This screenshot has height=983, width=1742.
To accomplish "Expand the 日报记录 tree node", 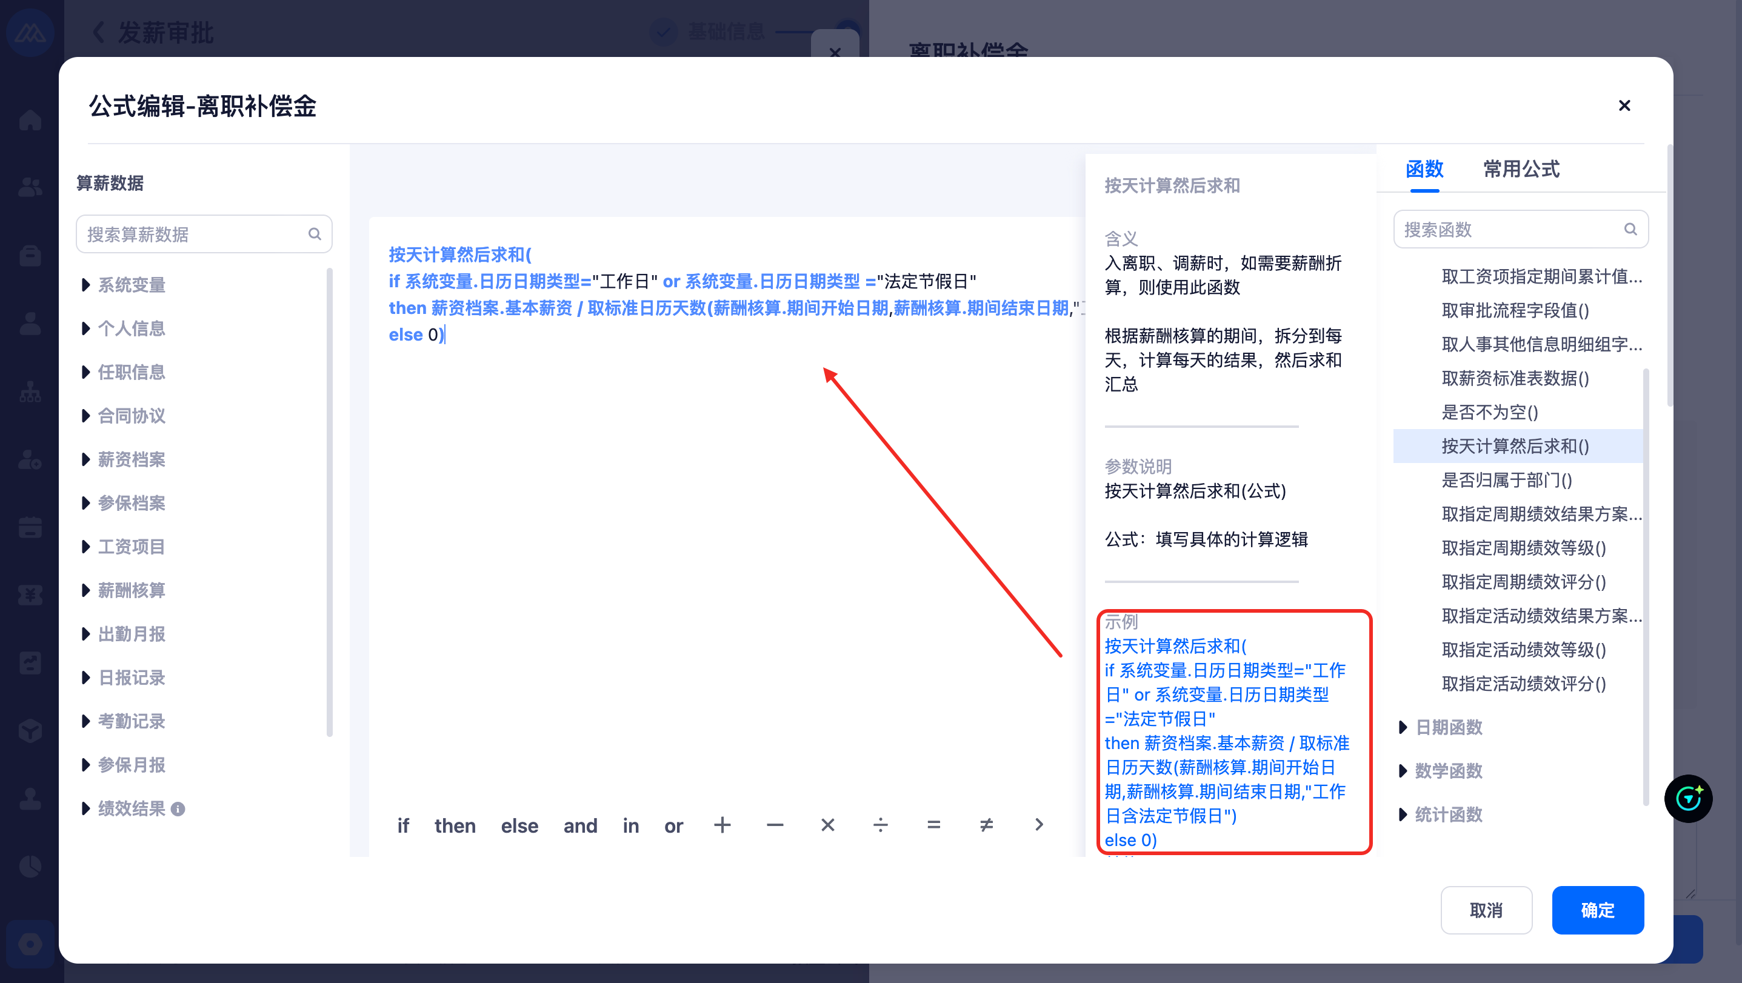I will [x=85, y=678].
